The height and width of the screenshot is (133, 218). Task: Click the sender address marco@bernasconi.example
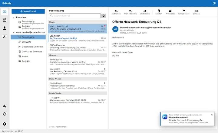(x=155, y=28)
